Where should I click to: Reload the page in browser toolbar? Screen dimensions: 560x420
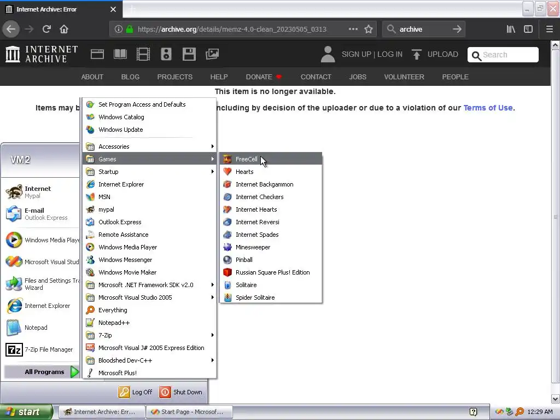pos(46,29)
